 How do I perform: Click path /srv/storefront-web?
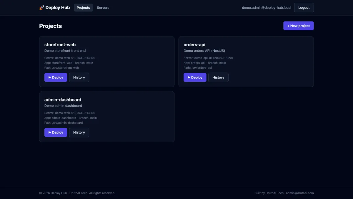[62, 68]
